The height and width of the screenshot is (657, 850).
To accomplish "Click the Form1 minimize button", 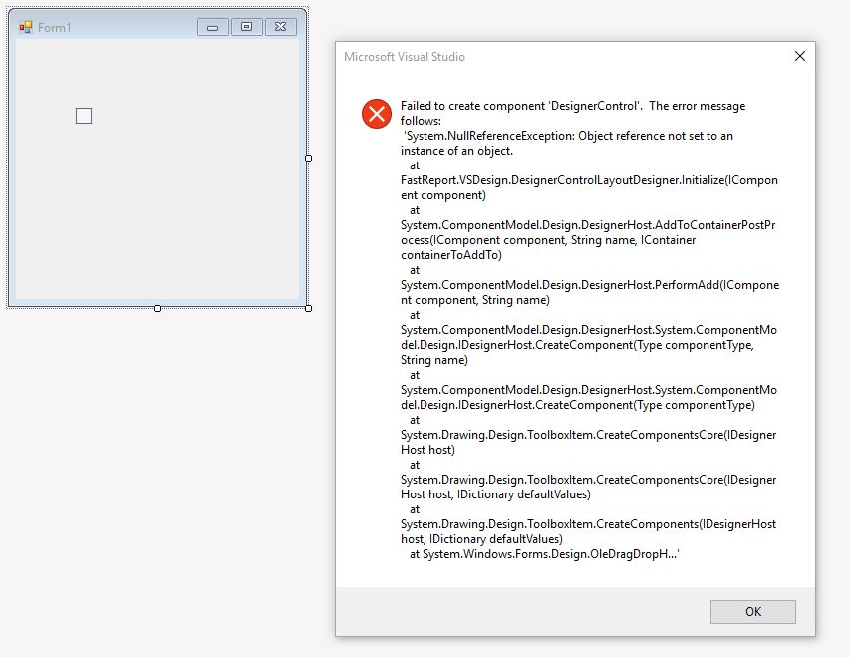I will point(212,27).
